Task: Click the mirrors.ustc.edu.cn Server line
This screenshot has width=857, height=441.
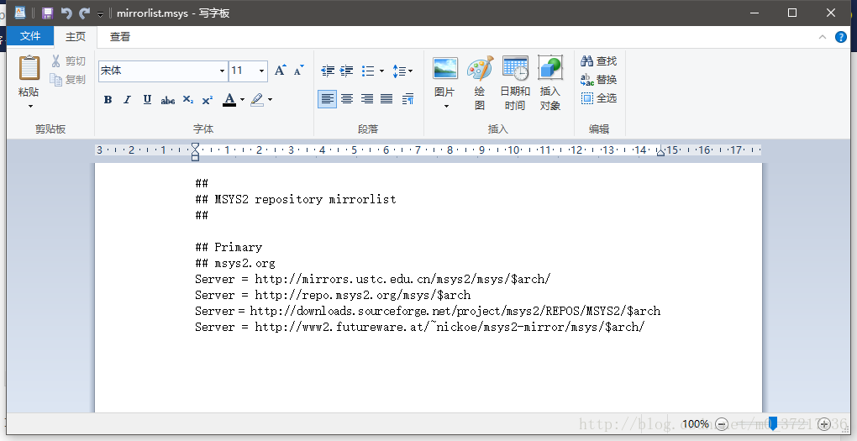Action: point(372,279)
